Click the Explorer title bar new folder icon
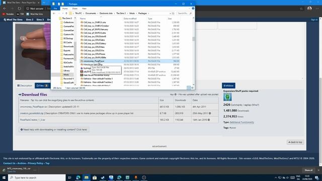 point(62,4)
